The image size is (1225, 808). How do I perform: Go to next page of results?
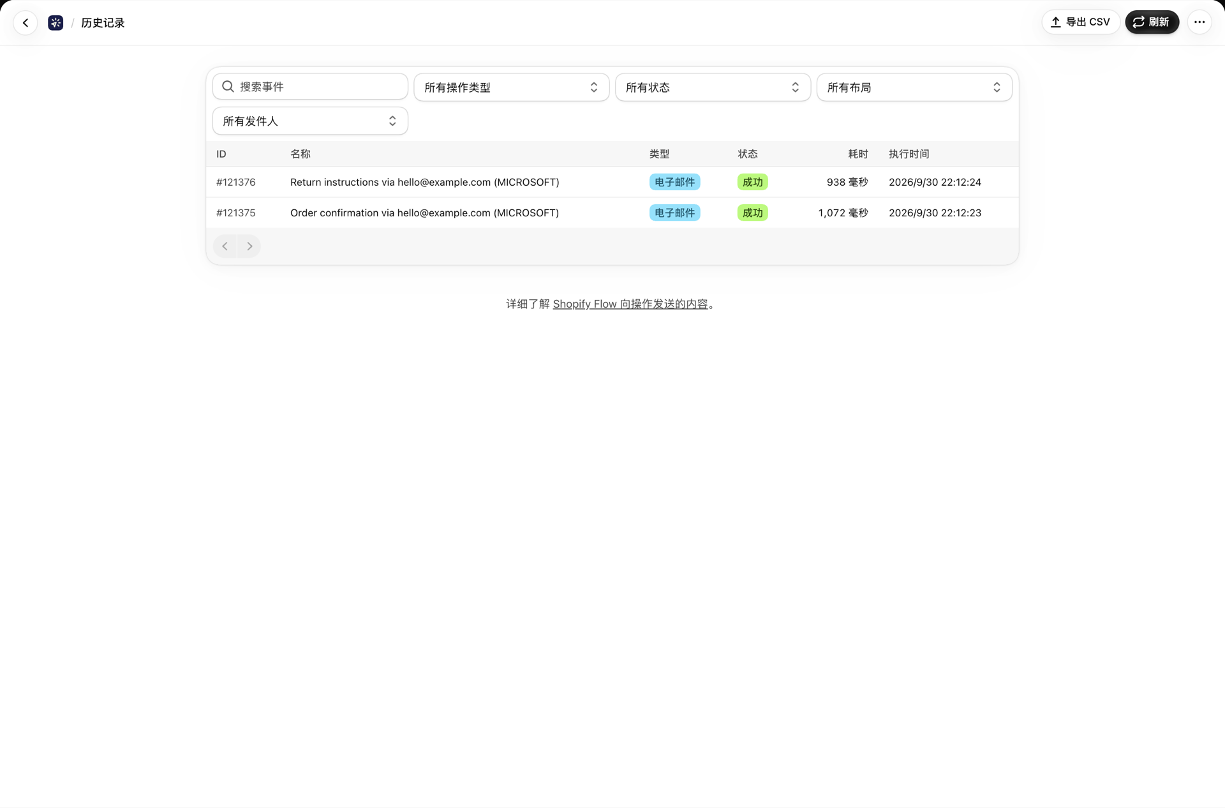(x=249, y=246)
